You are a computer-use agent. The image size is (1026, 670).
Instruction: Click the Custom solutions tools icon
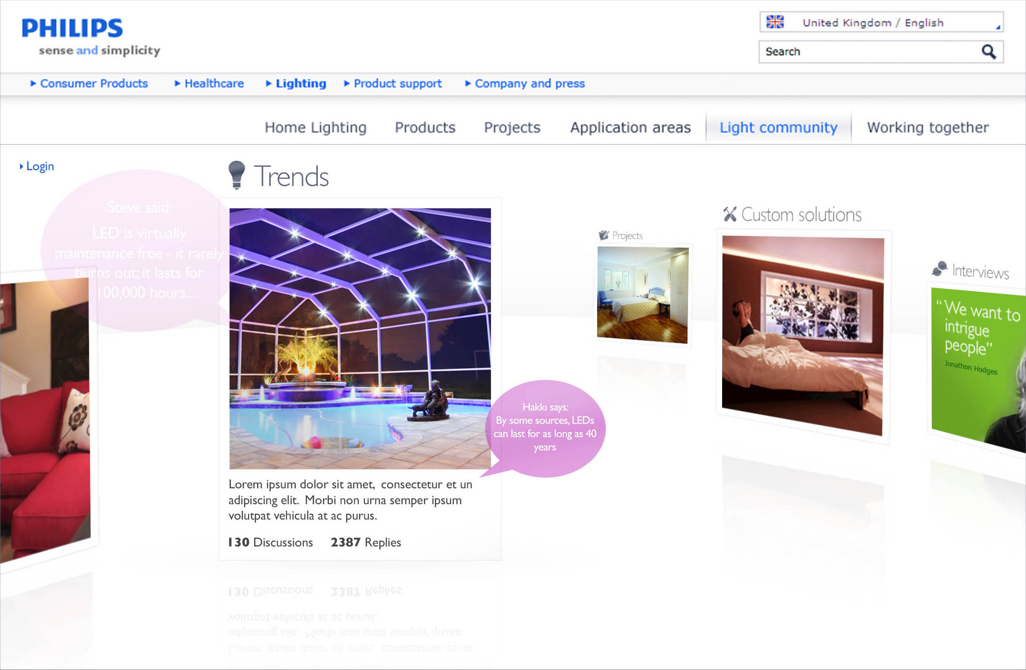[729, 214]
